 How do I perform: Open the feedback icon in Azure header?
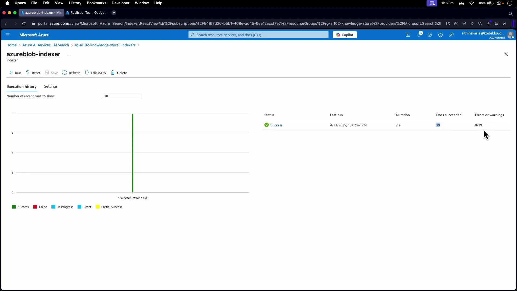click(x=451, y=35)
